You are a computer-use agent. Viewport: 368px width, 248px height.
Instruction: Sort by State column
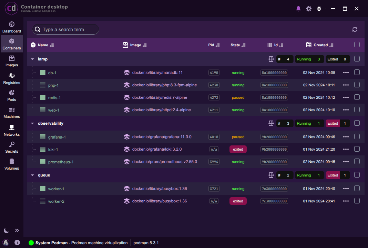click(x=243, y=45)
